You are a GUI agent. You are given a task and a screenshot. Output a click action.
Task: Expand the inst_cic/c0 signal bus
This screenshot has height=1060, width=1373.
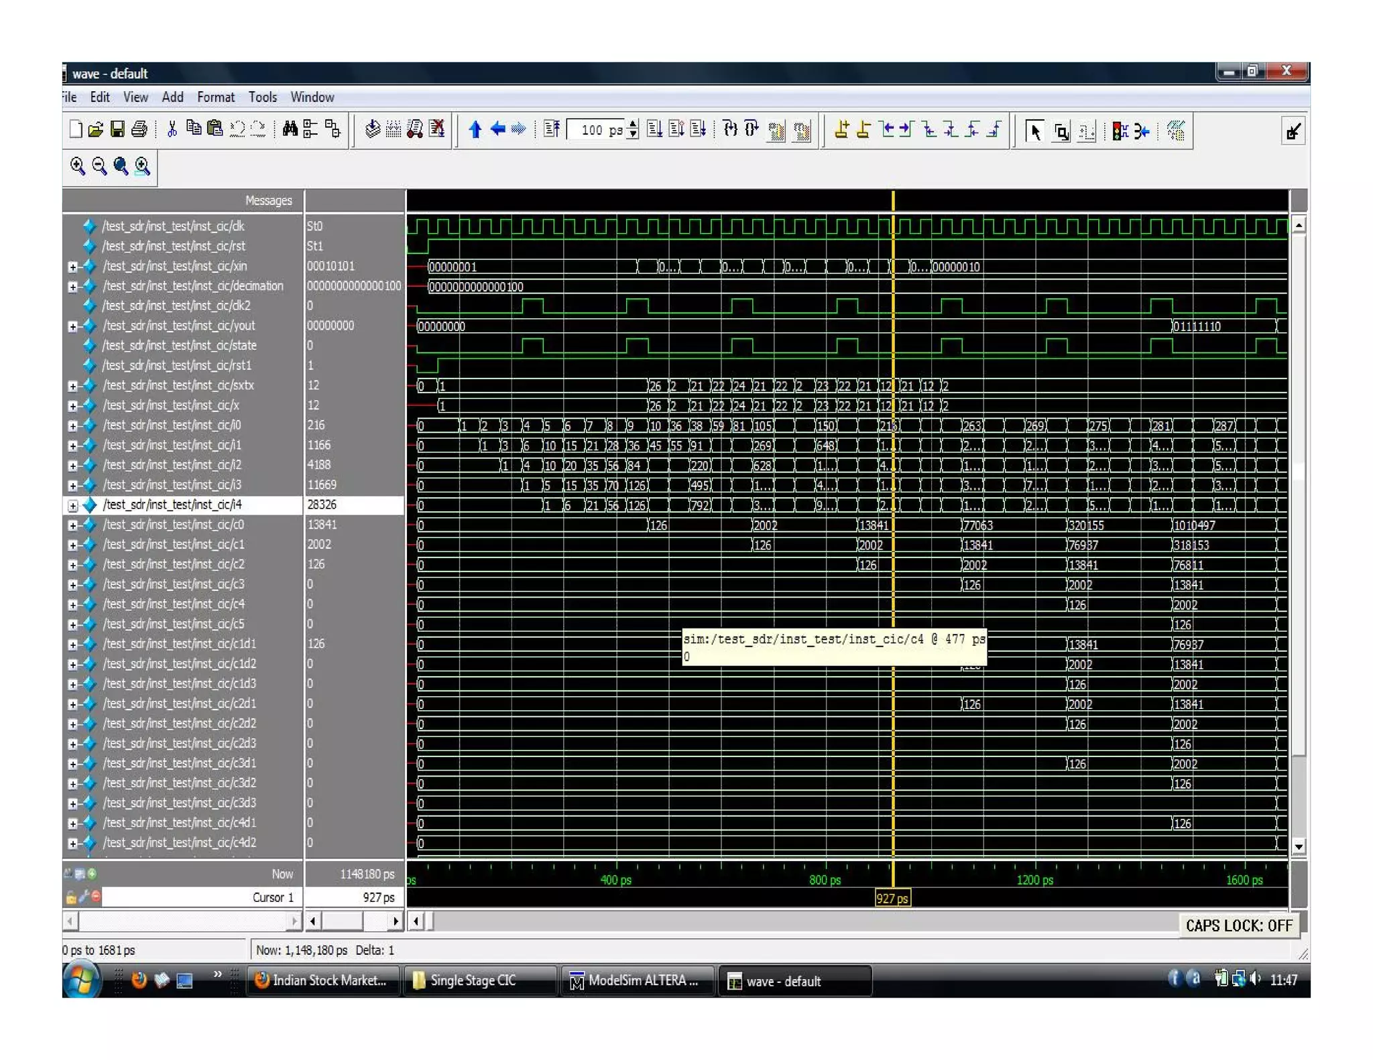[72, 525]
